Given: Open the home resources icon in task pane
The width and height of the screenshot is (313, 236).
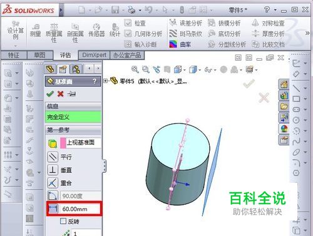Looking at the screenshot, I should pos(284,85).
